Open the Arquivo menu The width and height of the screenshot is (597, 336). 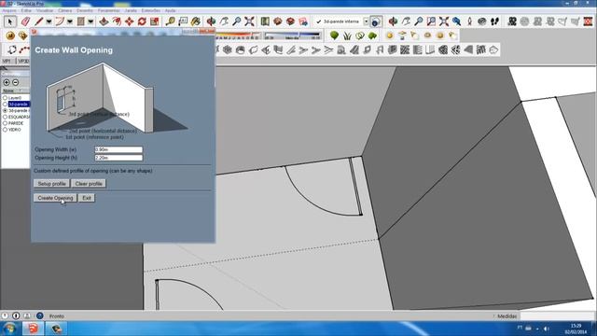[x=9, y=10]
